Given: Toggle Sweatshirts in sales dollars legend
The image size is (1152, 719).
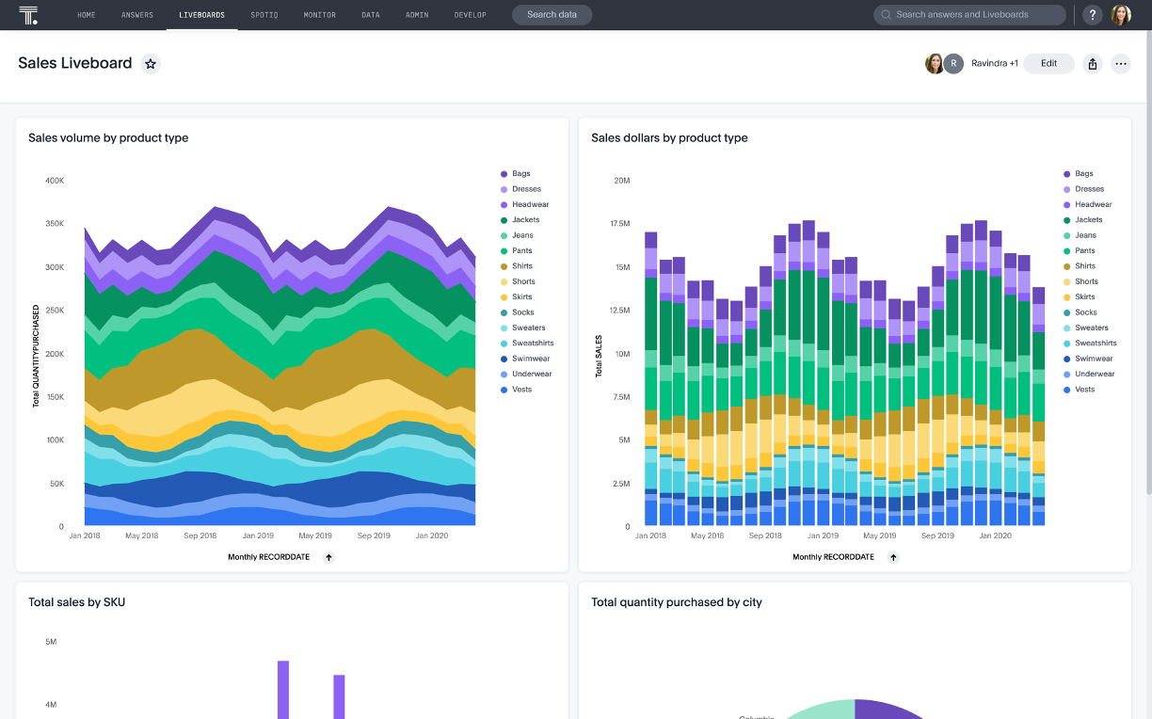Looking at the screenshot, I should pos(1090,344).
